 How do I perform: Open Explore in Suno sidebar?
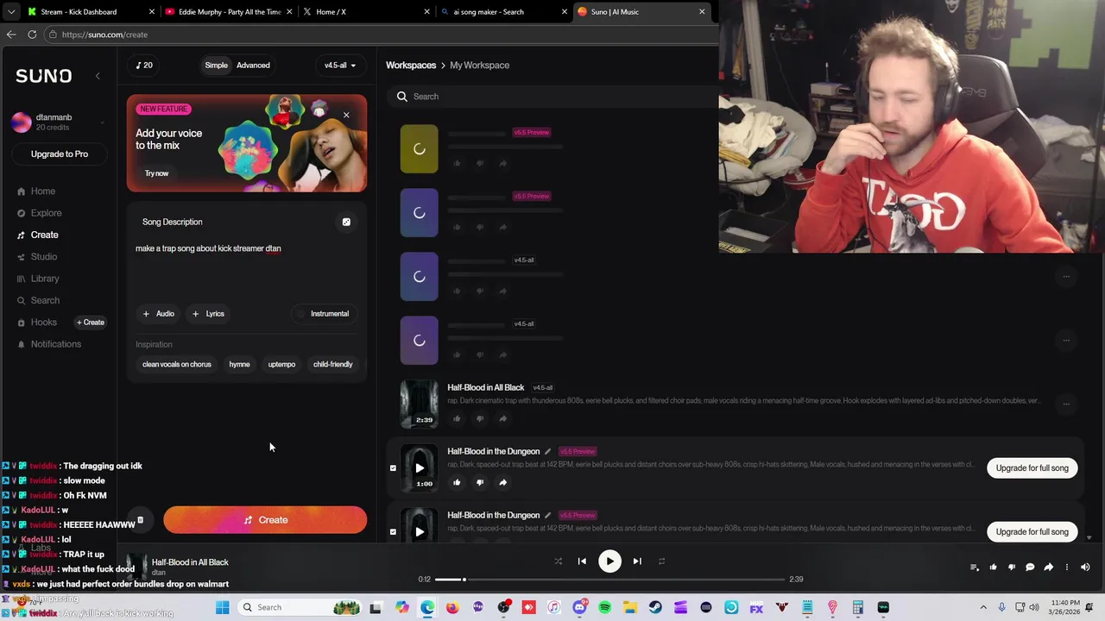coord(46,213)
